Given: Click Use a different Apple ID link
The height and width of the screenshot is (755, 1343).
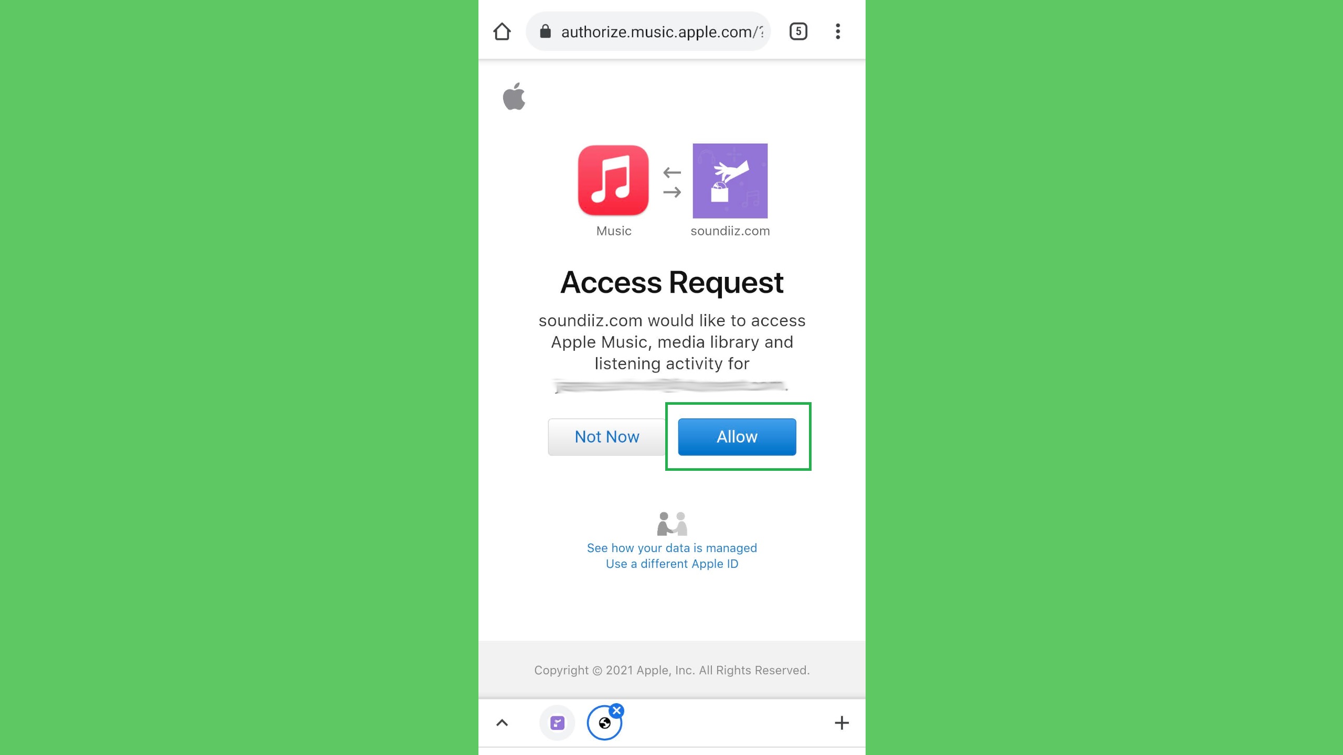Looking at the screenshot, I should [x=671, y=563].
